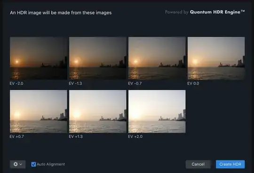Open the gear settings dropdown
254x173 pixels.
click(x=18, y=164)
